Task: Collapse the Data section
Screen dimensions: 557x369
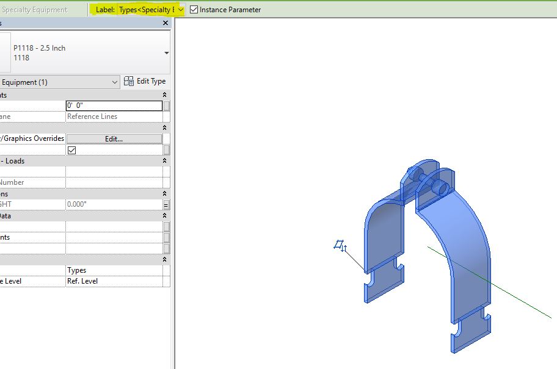Action: point(165,215)
